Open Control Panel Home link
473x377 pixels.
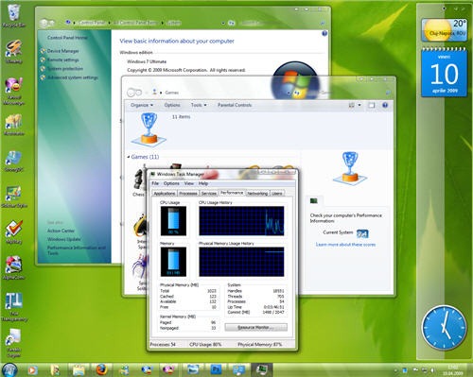coord(67,38)
